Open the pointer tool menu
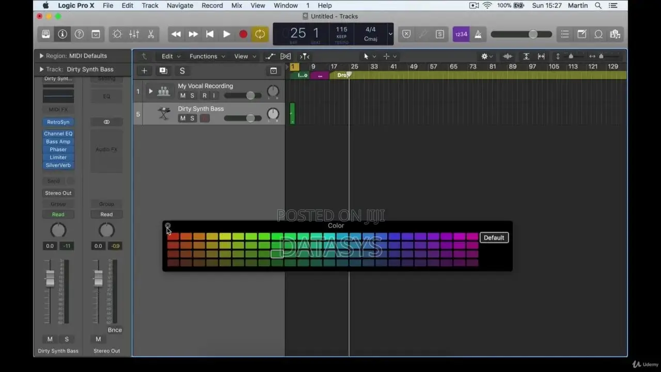 (x=370, y=56)
